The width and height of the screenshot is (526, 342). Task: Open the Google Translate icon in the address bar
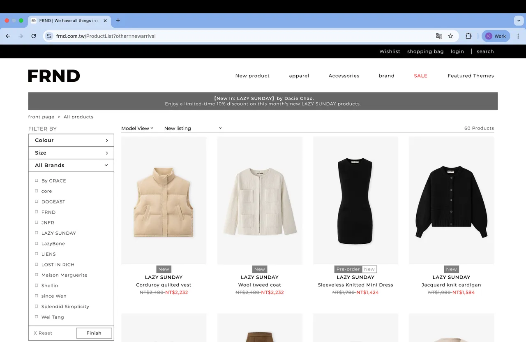439,36
